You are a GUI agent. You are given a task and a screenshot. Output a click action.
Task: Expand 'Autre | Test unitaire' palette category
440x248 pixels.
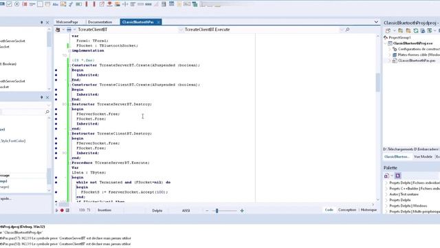386,194
